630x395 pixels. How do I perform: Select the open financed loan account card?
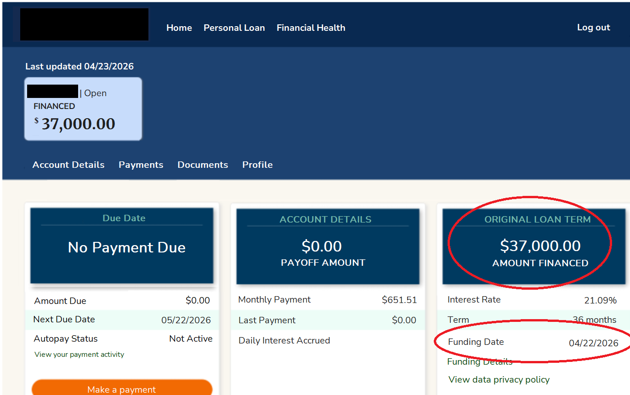point(83,109)
